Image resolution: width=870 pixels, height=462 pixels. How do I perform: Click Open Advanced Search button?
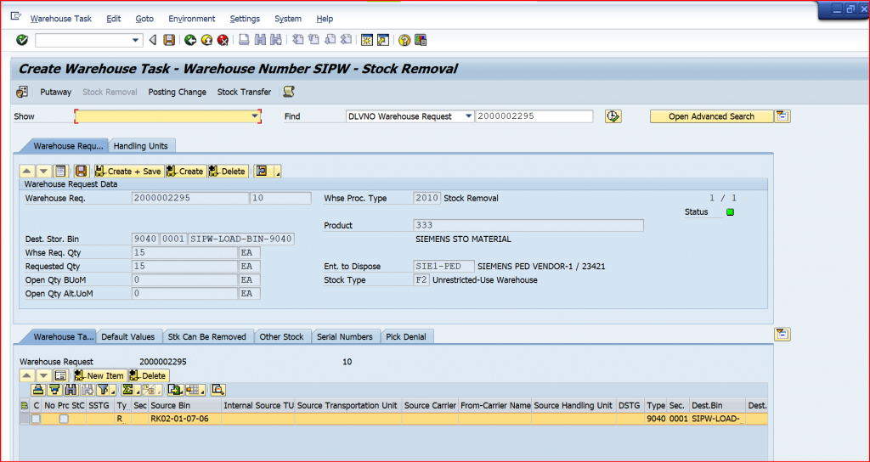pyautogui.click(x=711, y=116)
